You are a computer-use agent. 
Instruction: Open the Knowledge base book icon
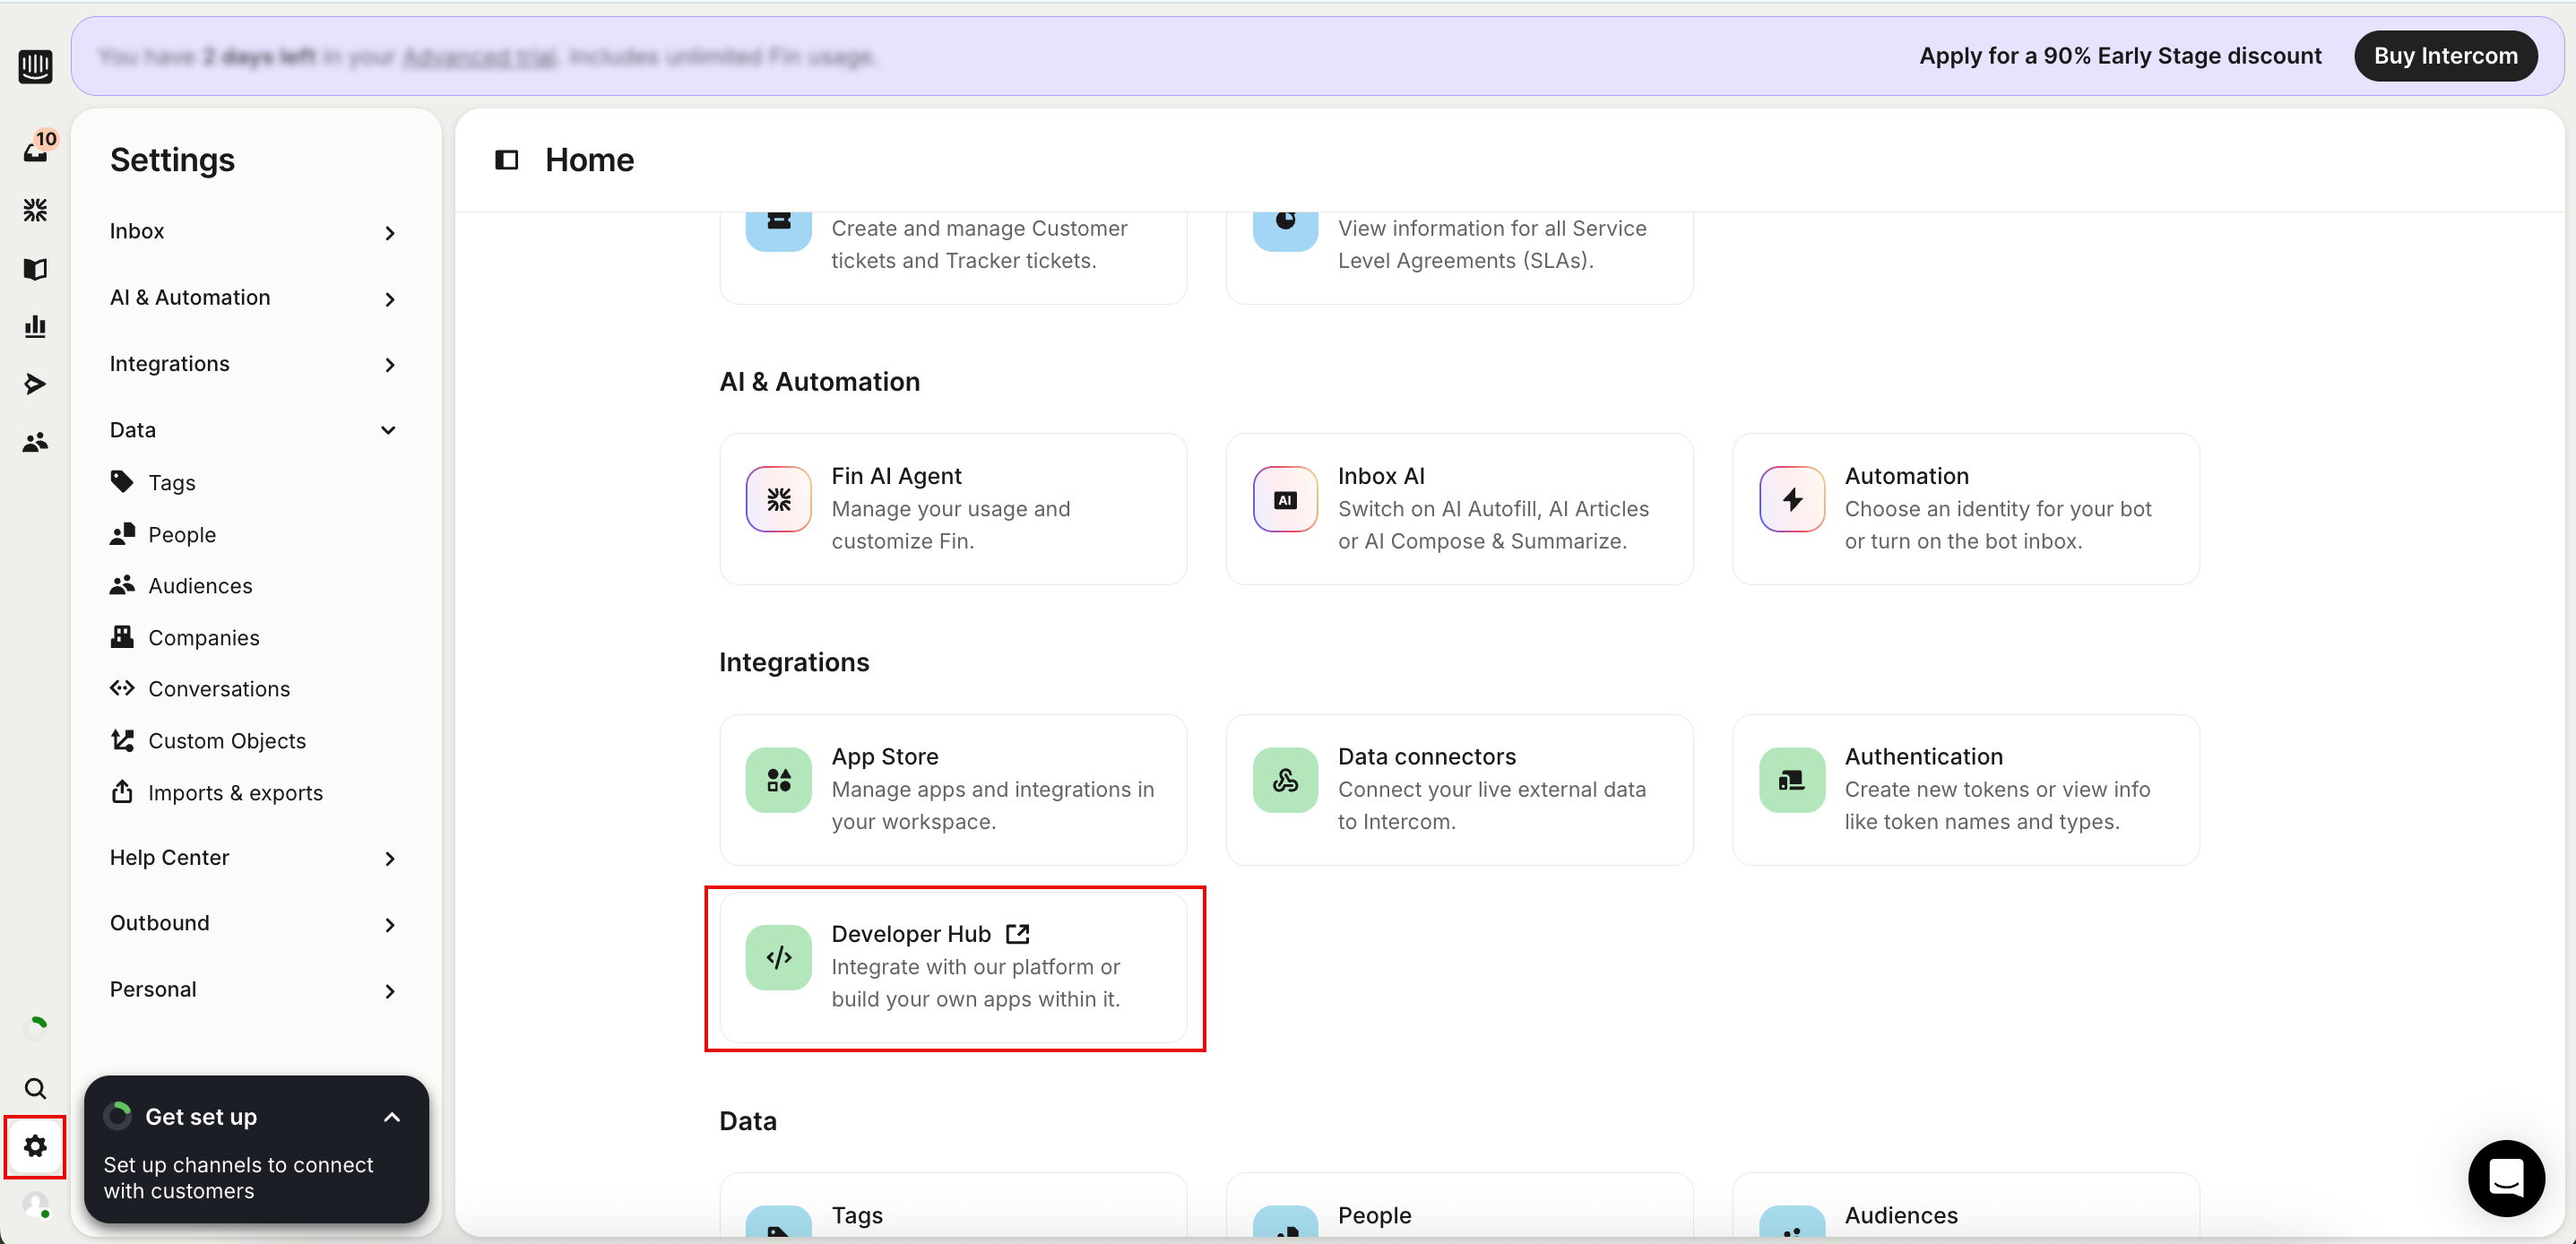click(36, 268)
